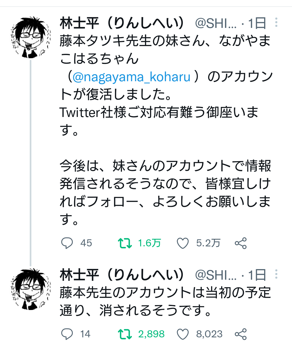
Task: Click the @SHI... handle on second tweet
Action: (215, 275)
